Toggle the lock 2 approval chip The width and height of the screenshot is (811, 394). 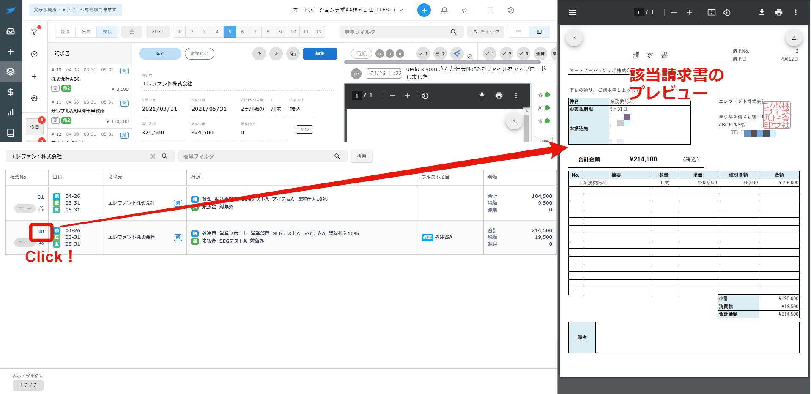[440, 54]
